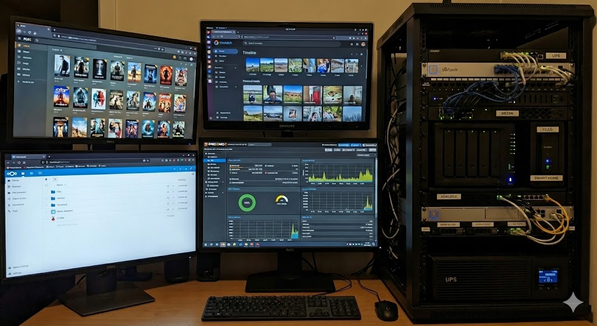This screenshot has height=326, width=597.
Task: Click the Nextcloud logo
Action: [12, 174]
